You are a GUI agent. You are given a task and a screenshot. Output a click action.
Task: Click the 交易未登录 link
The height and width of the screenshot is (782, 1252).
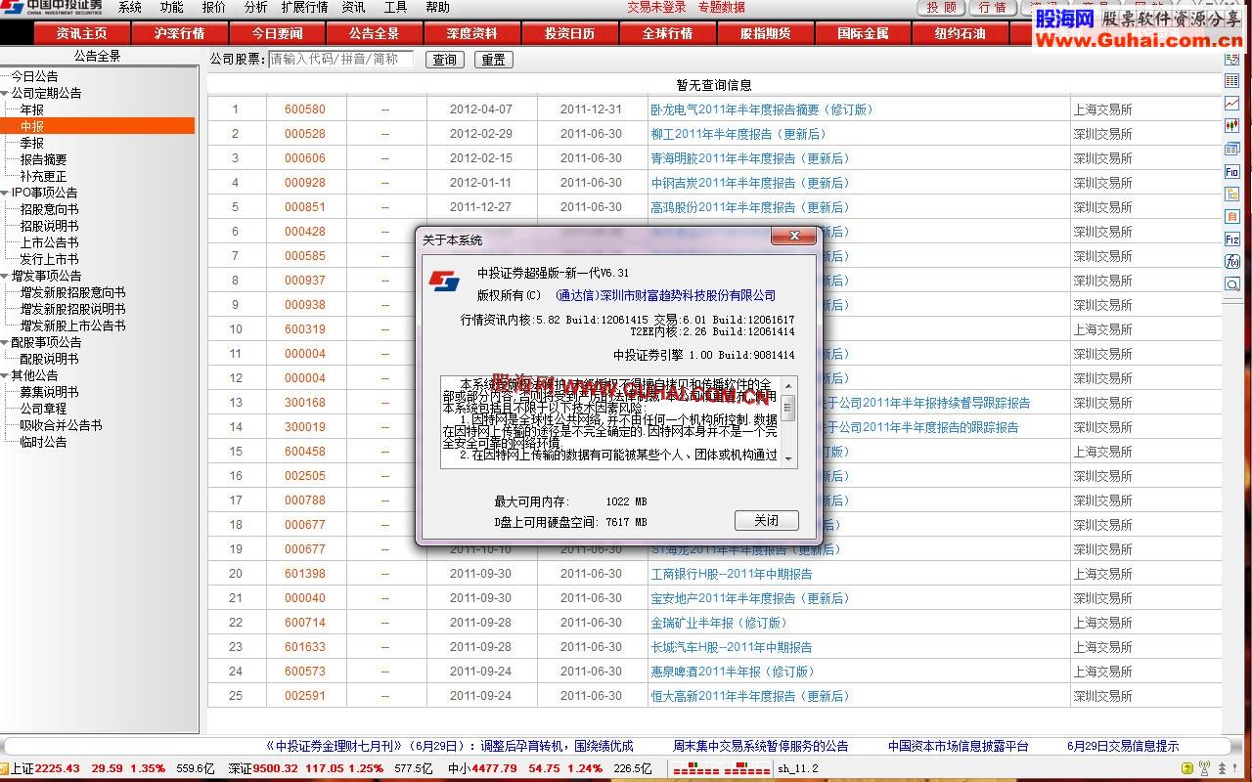click(656, 7)
